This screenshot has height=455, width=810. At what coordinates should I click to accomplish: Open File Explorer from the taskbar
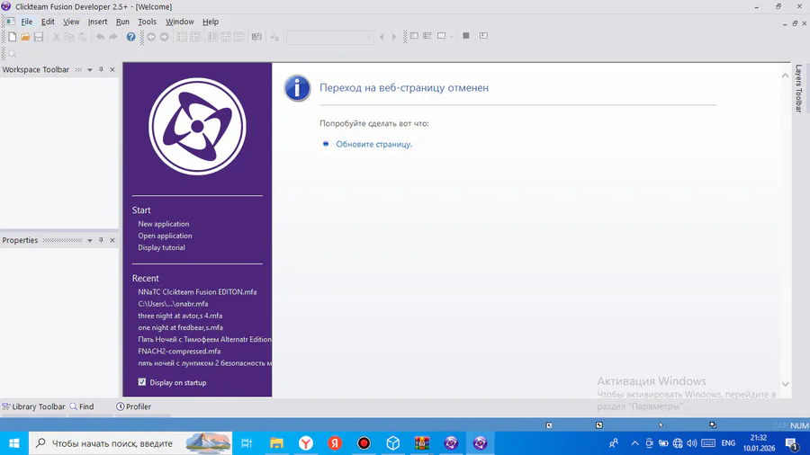(277, 443)
